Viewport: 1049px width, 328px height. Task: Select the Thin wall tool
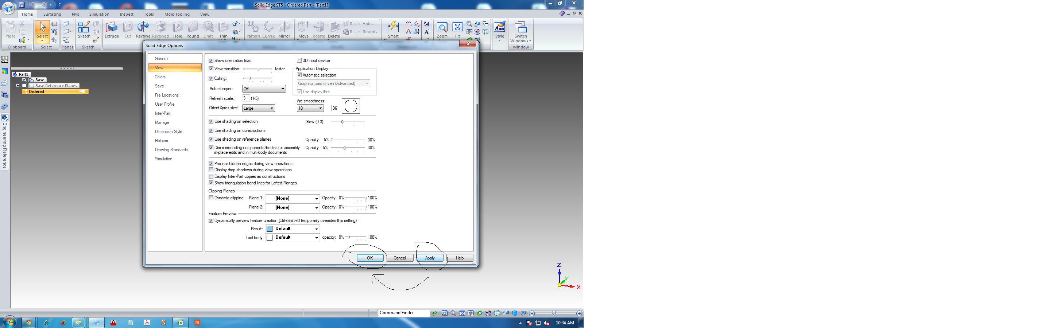click(224, 30)
